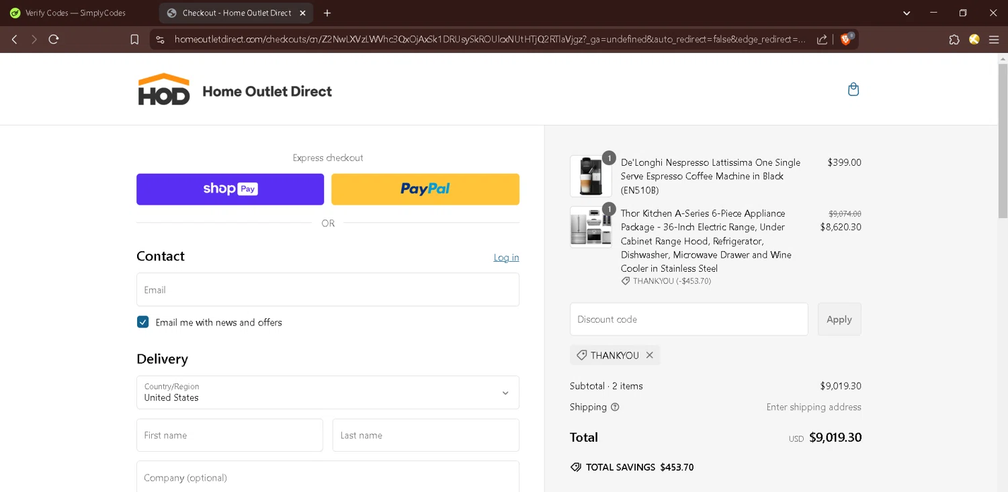1008x492 pixels.
Task: Bookmark this page icon
Action: pyautogui.click(x=134, y=40)
